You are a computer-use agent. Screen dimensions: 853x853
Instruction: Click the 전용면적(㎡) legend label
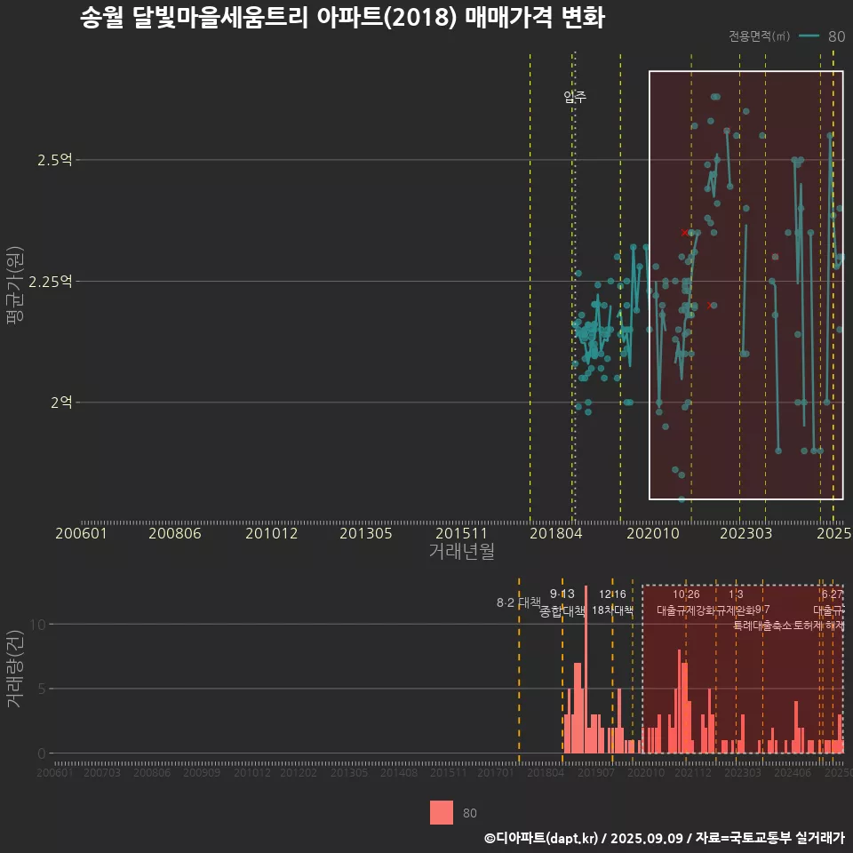pyautogui.click(x=759, y=36)
